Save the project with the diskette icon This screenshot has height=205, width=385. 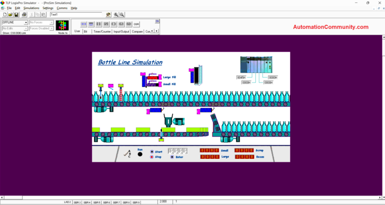click(x=16, y=14)
